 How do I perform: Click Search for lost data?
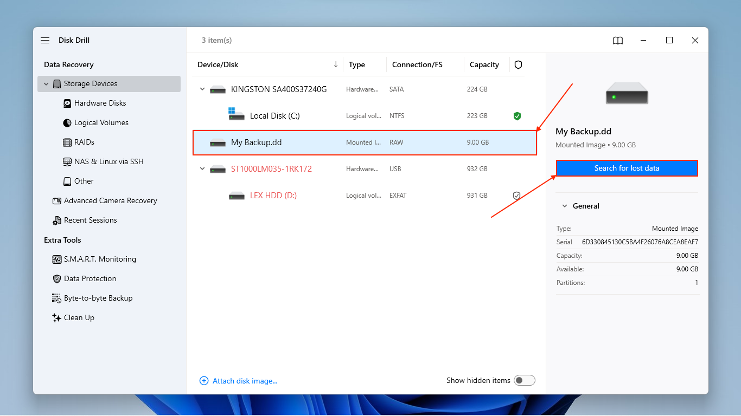(627, 168)
